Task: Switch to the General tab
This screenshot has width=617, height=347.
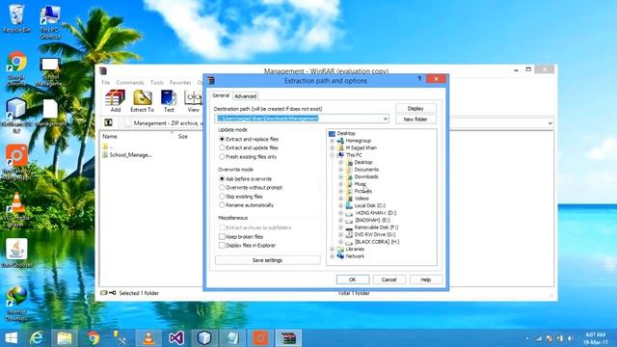Action: point(221,95)
